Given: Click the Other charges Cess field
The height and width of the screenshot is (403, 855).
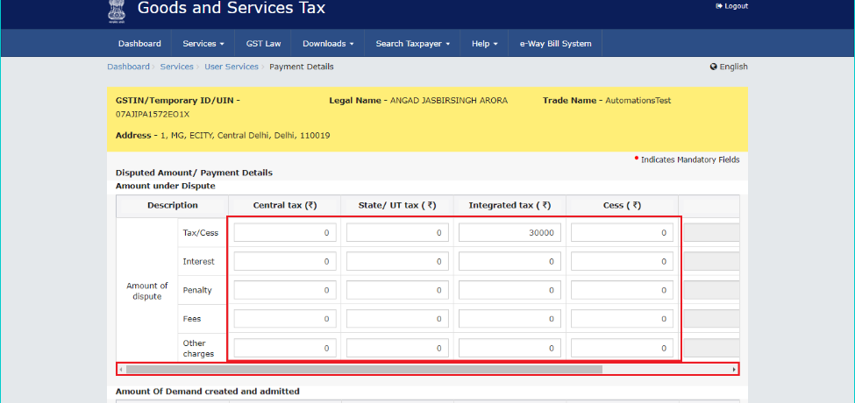Looking at the screenshot, I should (x=622, y=348).
